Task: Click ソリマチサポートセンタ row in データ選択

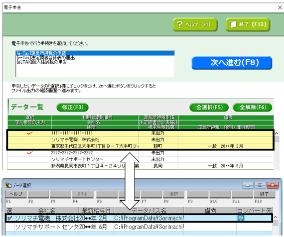Action: tap(139, 227)
